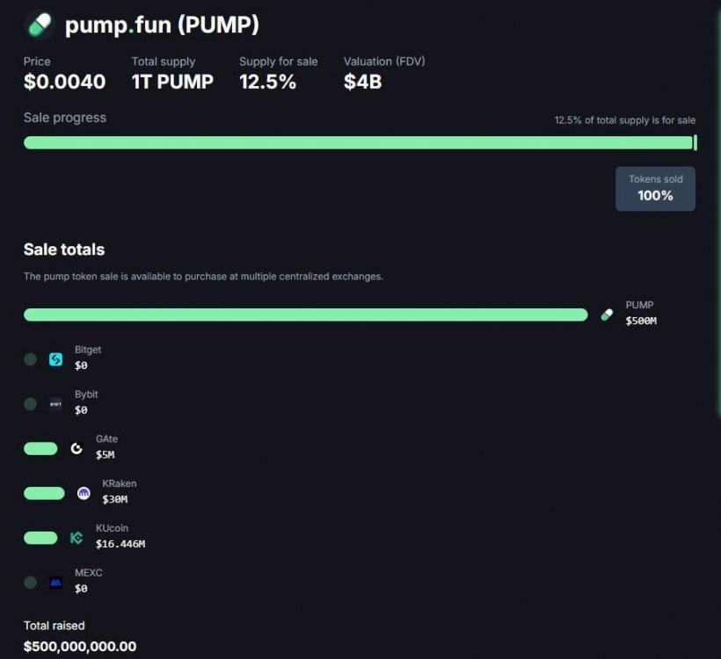Viewport: 721px width, 659px height.
Task: Click the Gate $5M progress bar
Action: (40, 449)
